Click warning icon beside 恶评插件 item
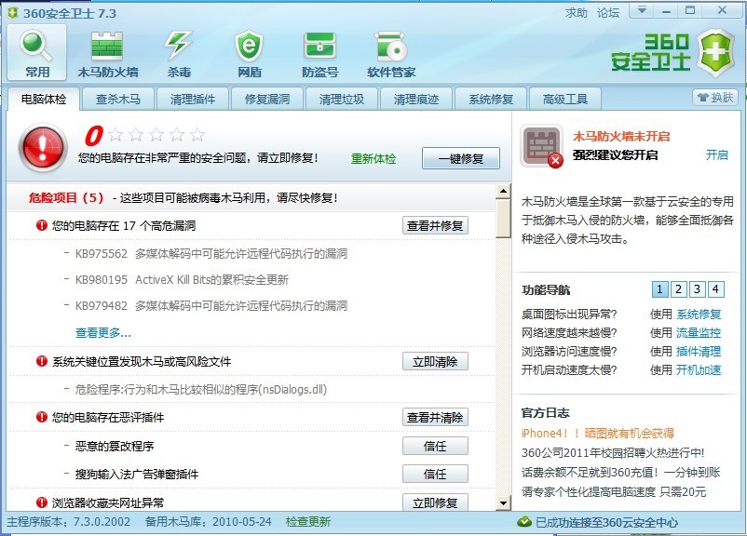This screenshot has width=747, height=536. point(42,417)
